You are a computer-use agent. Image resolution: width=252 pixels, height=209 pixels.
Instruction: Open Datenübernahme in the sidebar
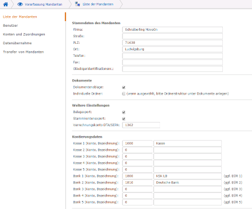17,43
